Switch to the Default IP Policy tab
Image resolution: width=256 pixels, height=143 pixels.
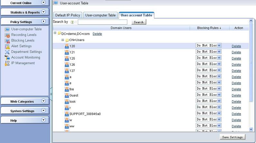tap(68, 15)
